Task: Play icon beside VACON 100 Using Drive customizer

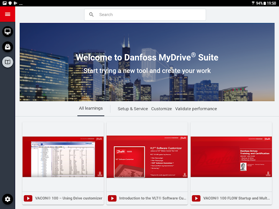Action: [28, 198]
